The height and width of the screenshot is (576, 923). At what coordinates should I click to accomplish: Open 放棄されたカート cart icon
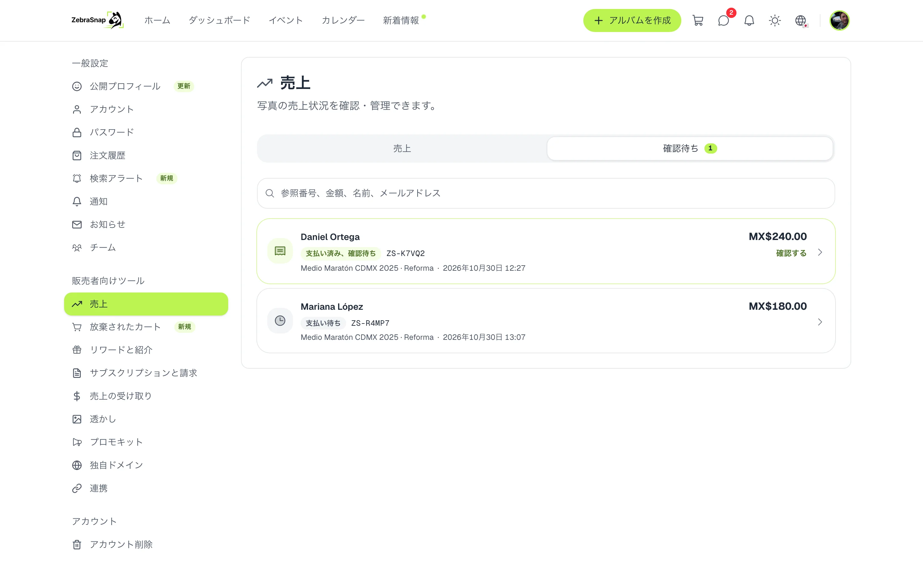coord(77,327)
